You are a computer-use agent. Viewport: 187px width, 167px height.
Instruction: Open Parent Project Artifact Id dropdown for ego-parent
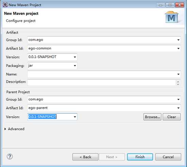pyautogui.click(x=178, y=108)
